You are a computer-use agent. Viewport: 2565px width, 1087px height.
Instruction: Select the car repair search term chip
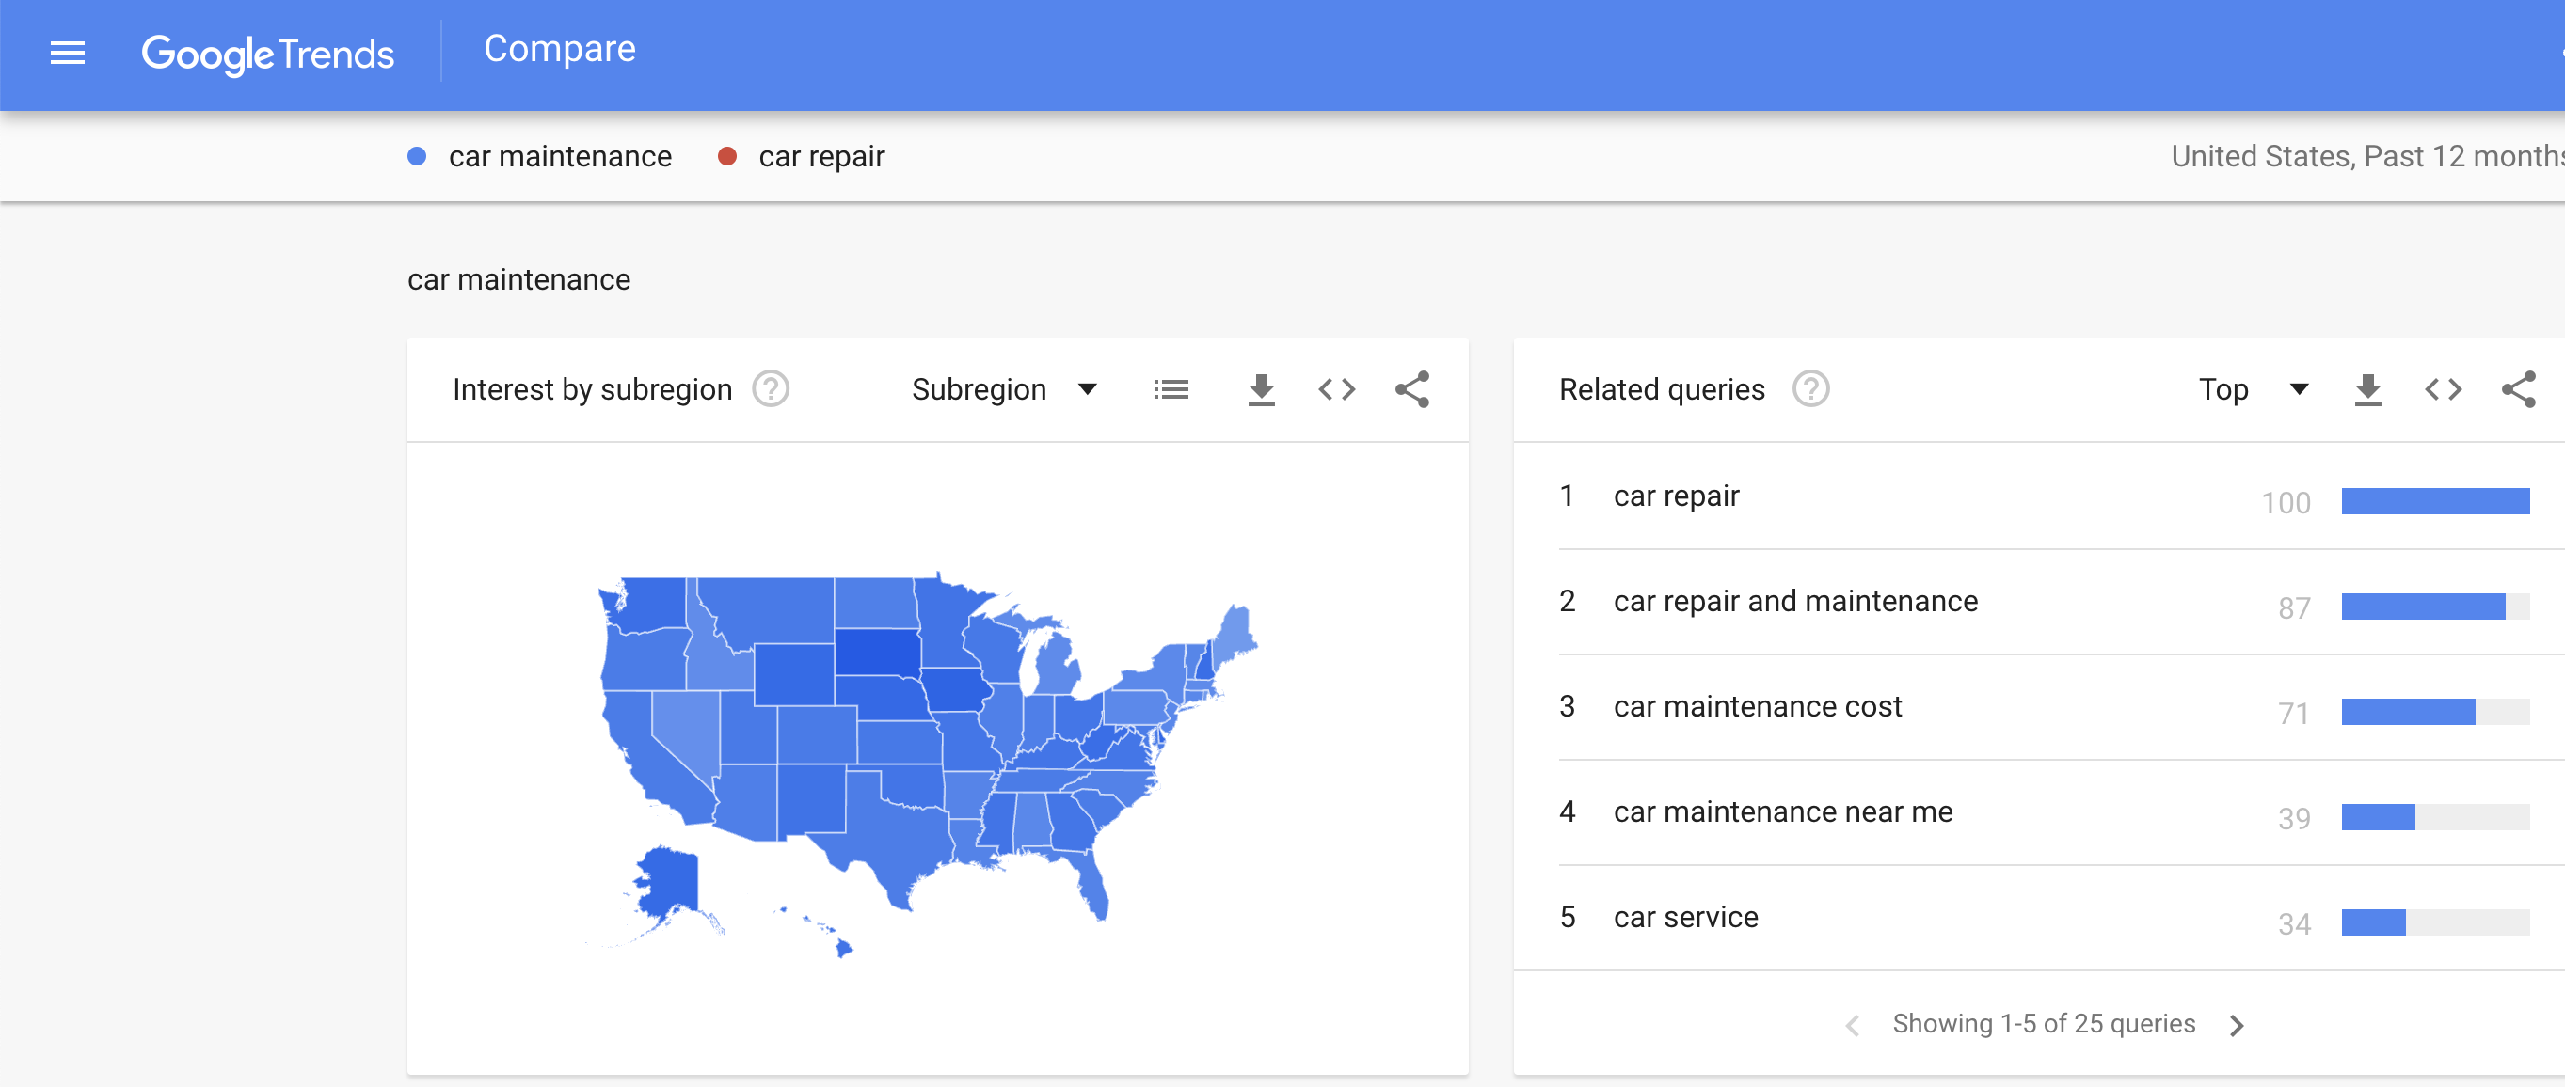pyautogui.click(x=802, y=156)
